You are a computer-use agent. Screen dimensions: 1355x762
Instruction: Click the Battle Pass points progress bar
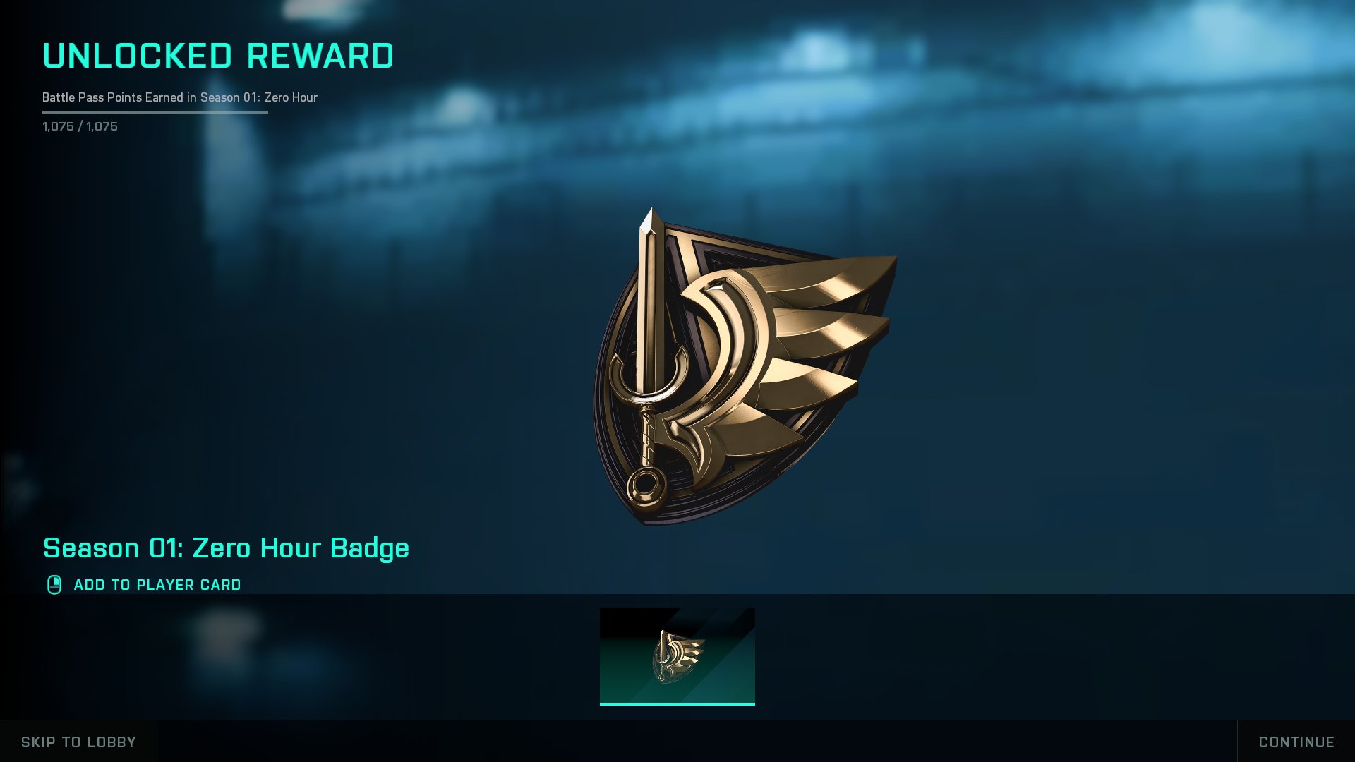click(x=155, y=111)
